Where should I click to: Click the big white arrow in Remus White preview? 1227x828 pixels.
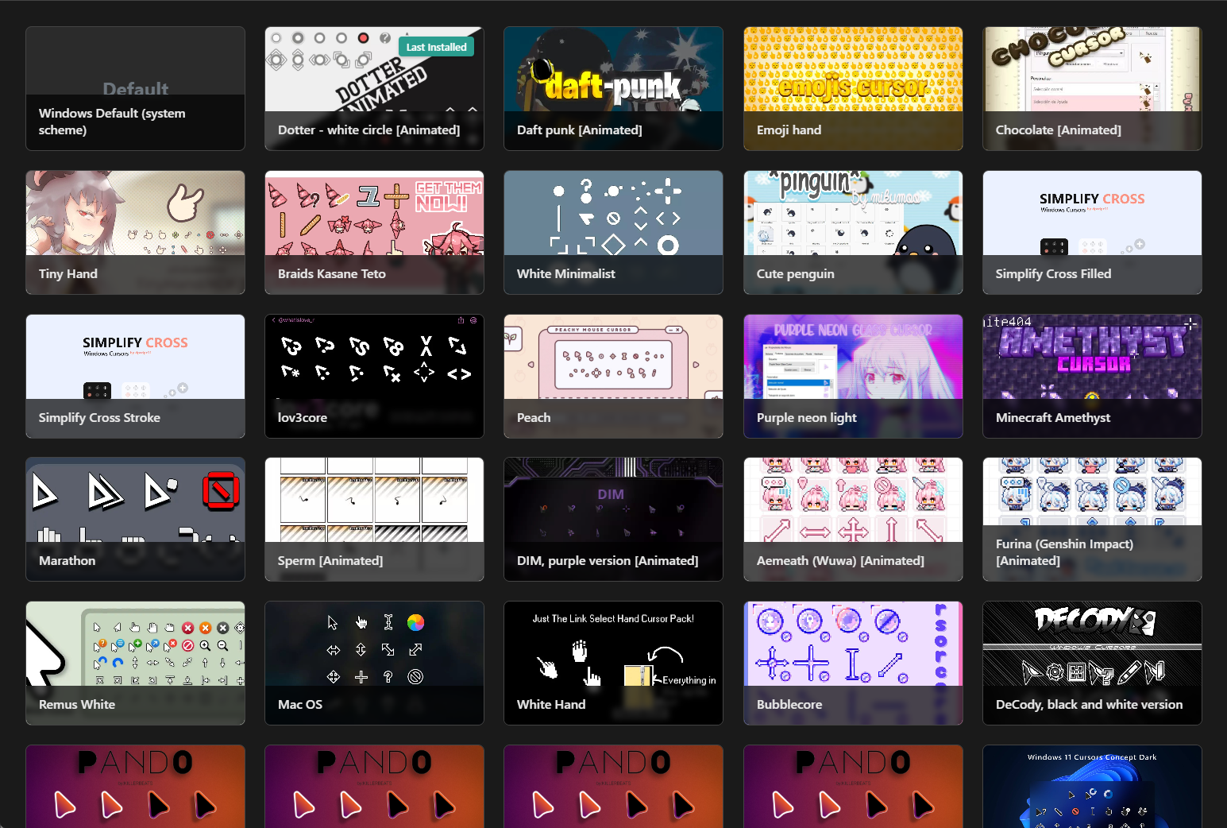44,653
